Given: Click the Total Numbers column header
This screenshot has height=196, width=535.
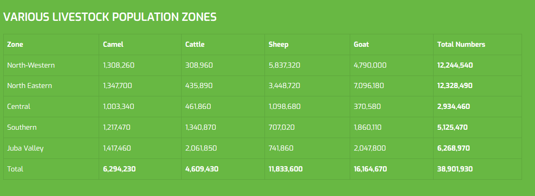Looking at the screenshot, I should click(x=461, y=44).
